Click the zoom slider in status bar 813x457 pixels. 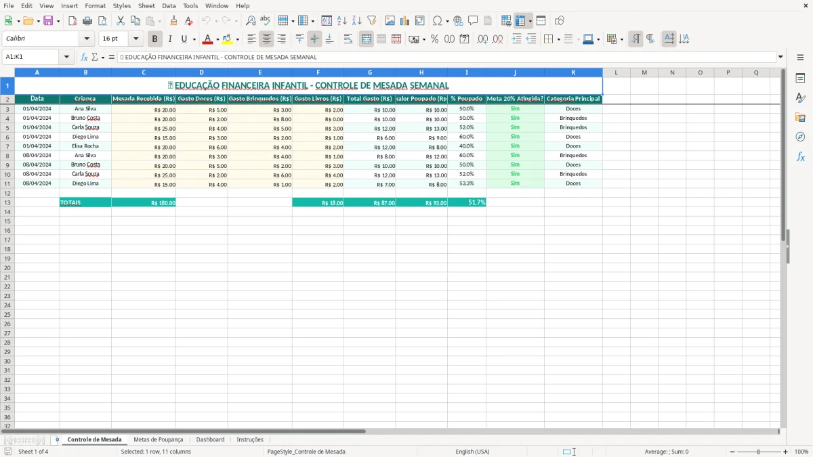click(x=758, y=452)
